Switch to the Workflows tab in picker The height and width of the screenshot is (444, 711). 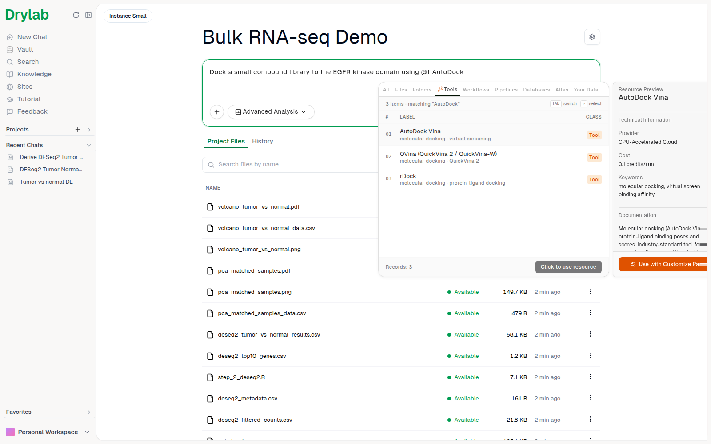pyautogui.click(x=476, y=90)
